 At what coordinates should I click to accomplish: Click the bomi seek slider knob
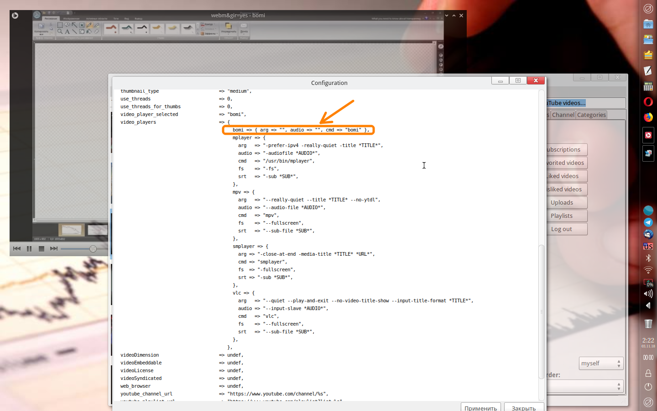pyautogui.click(x=93, y=249)
